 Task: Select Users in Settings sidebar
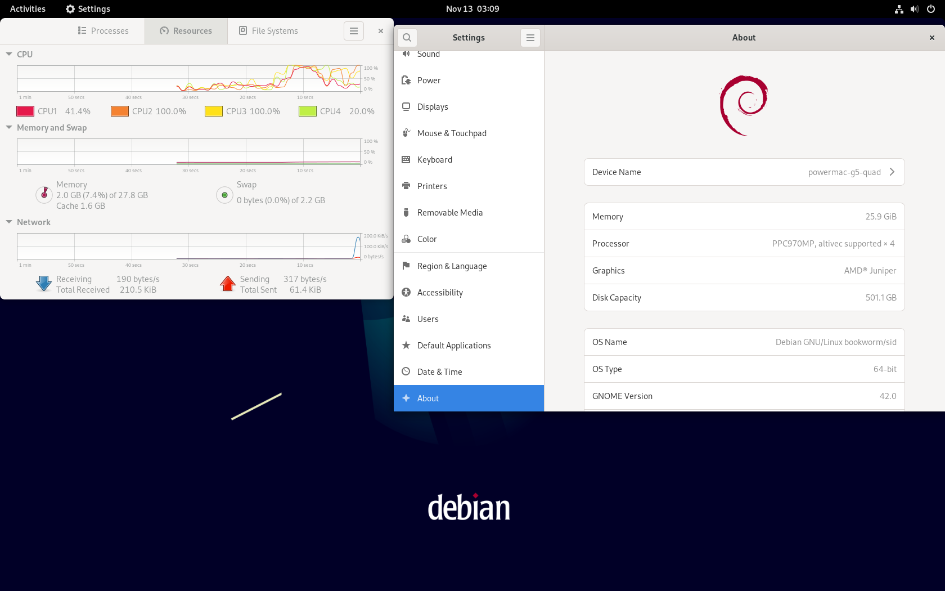coord(469,319)
